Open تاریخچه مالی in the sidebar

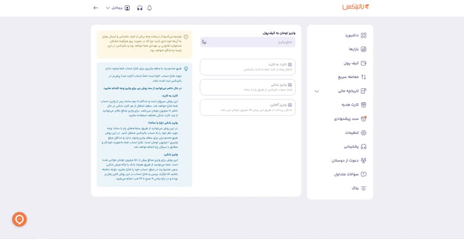pos(352,91)
